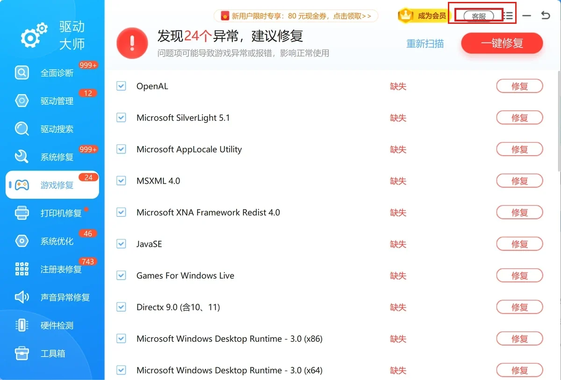The image size is (561, 380).
Task: Click the 缺失 status of JavaSE
Action: point(398,244)
